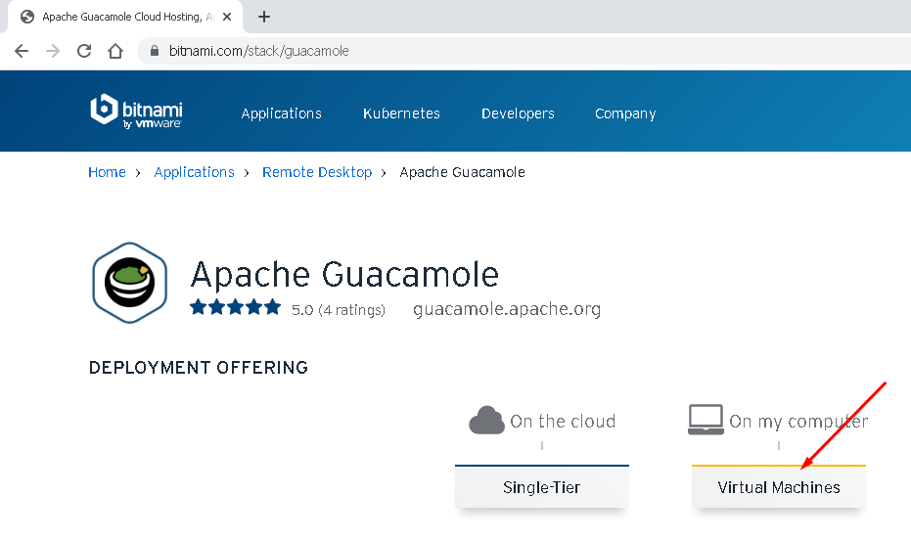Screen dimensions: 911x540
Task: Open the Company navigation menu
Action: tap(625, 113)
